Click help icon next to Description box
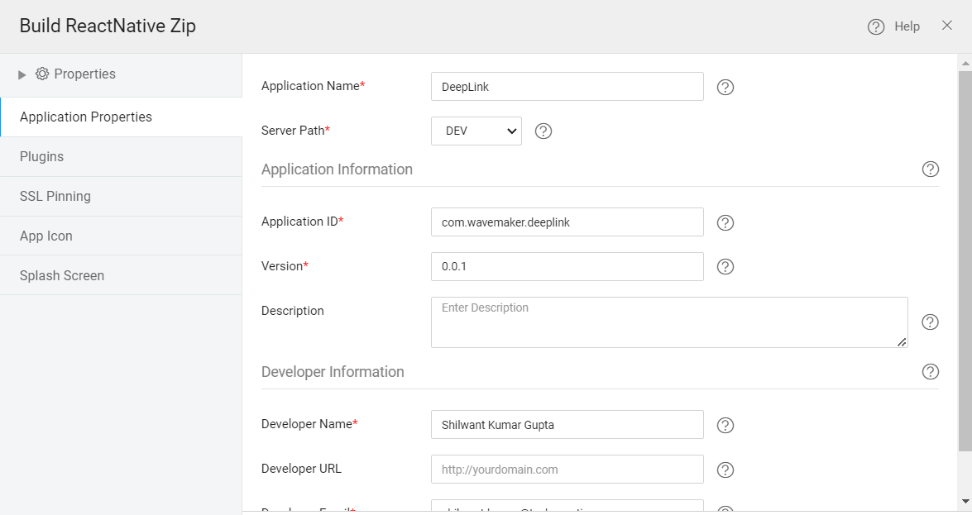The image size is (972, 515). pos(930,322)
